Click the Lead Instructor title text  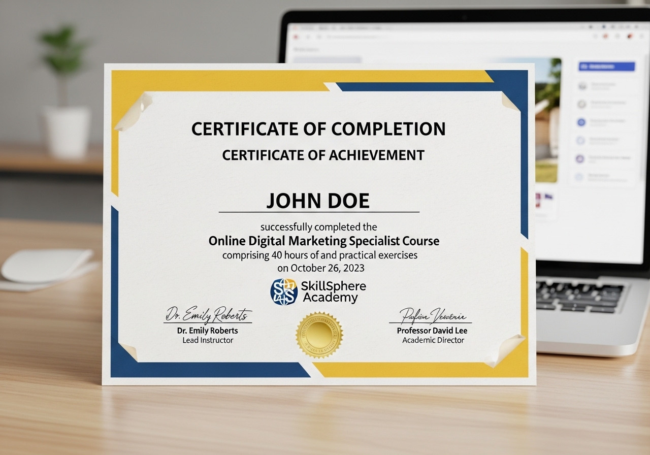click(208, 340)
